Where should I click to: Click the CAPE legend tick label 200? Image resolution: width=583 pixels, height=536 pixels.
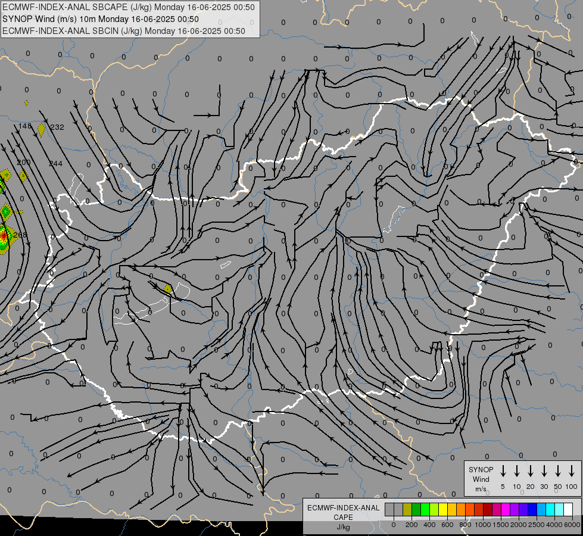tap(411, 525)
